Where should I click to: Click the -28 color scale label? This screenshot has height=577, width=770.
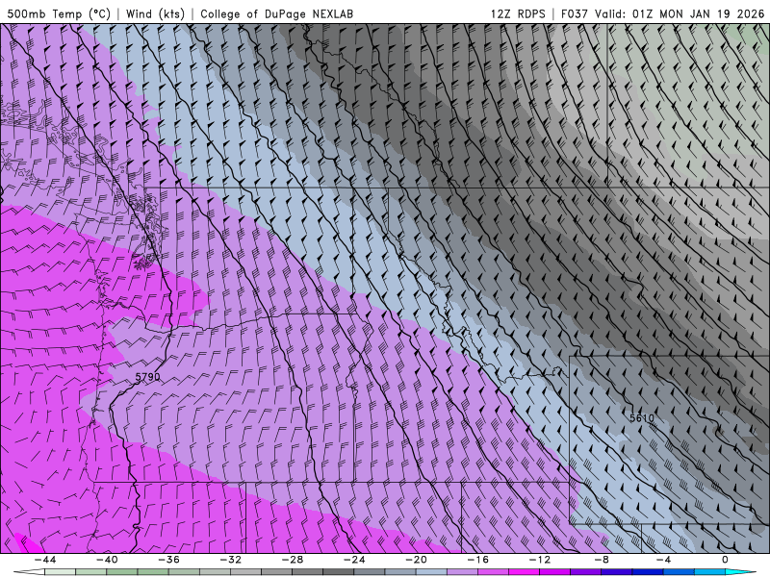293,560
